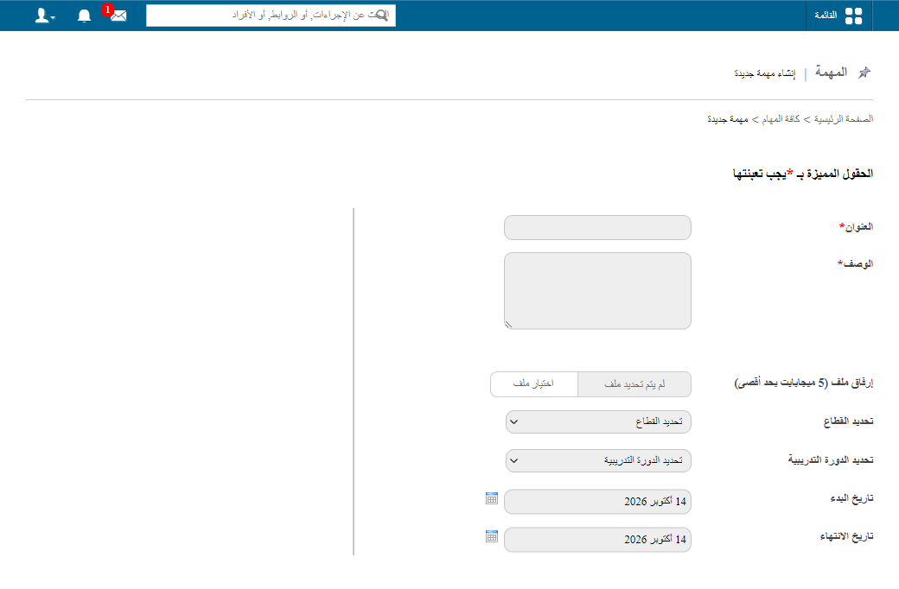Click the إرفاق ملف label text
The image size is (899, 589).
pos(804,383)
